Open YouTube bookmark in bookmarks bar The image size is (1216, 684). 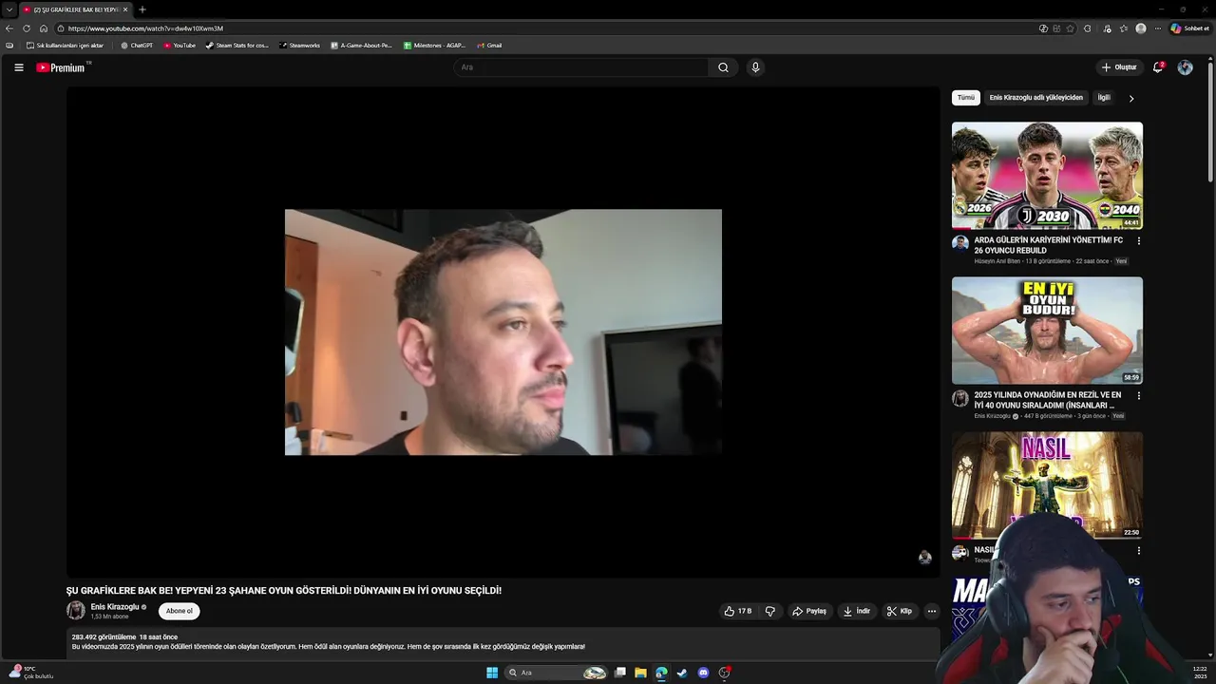point(180,46)
